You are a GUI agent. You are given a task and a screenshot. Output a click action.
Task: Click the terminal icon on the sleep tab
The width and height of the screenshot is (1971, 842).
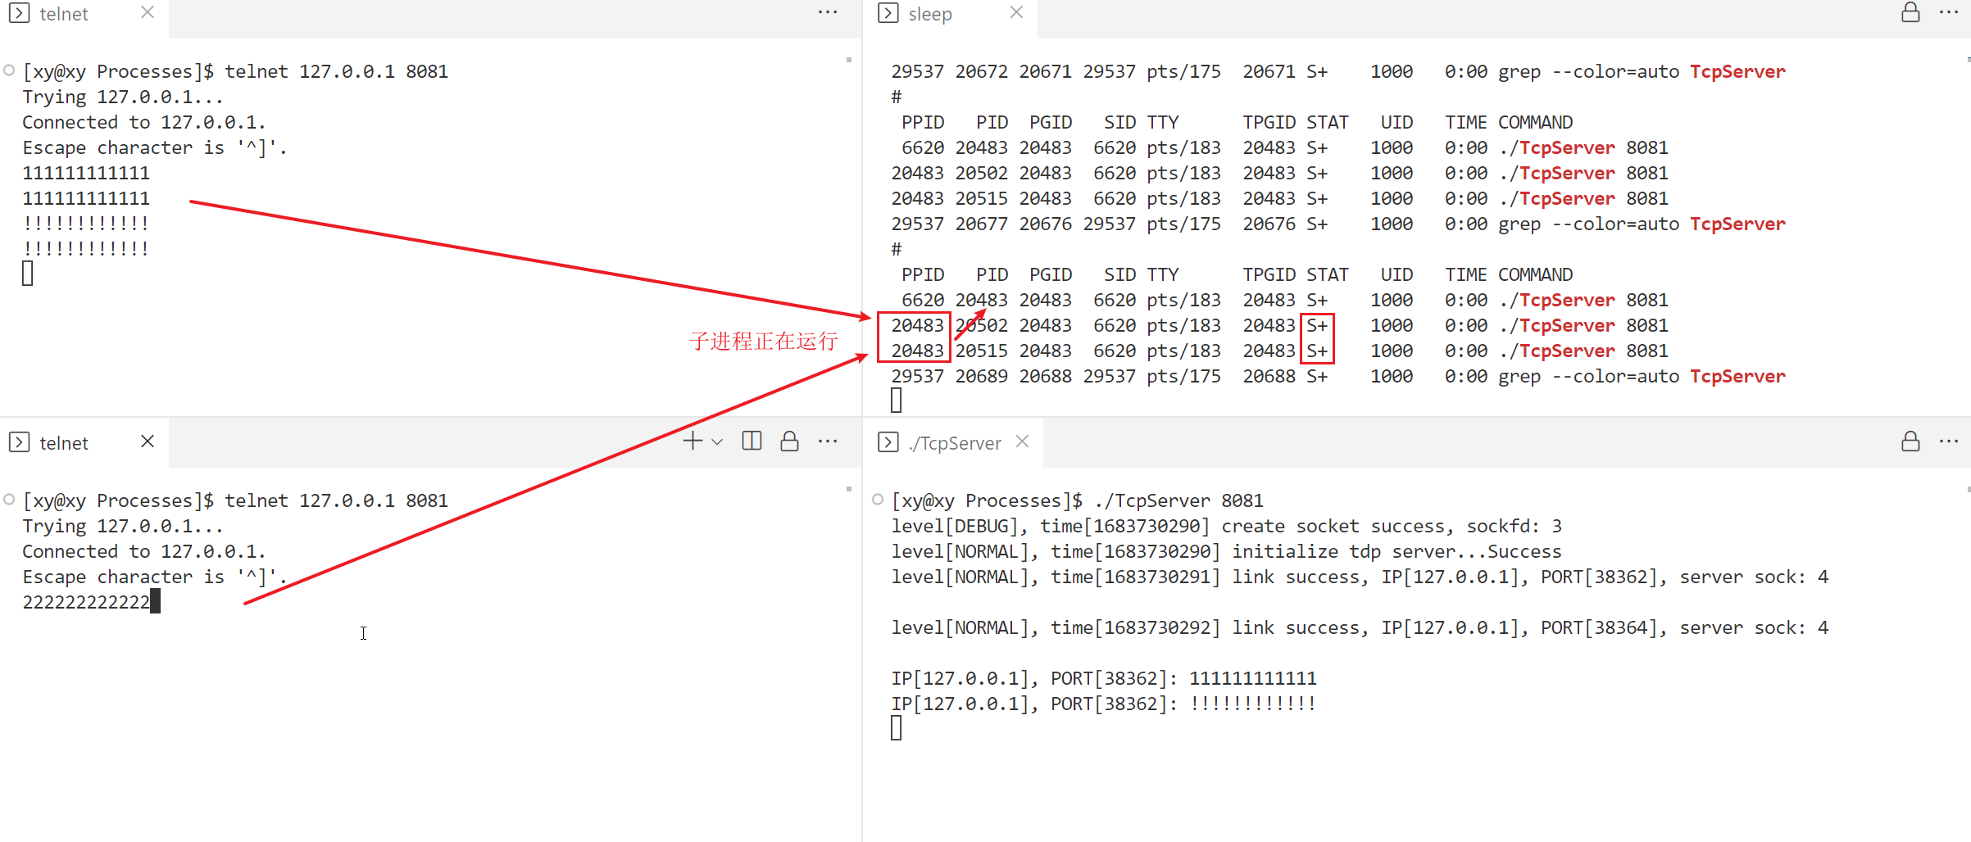888,13
